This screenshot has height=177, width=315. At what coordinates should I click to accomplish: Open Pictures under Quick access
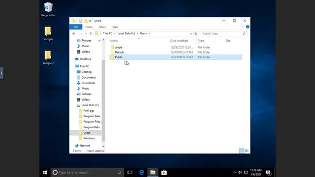(x=86, y=40)
